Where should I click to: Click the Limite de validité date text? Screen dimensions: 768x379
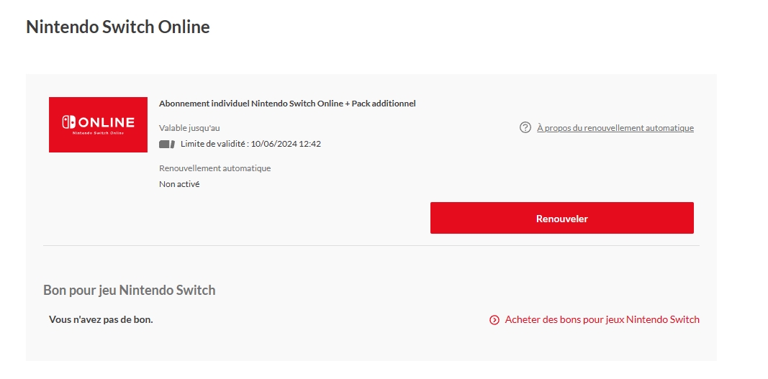(x=250, y=144)
